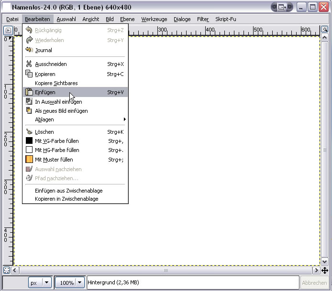Click the horizontal scrollbar below the canvas

point(166,270)
